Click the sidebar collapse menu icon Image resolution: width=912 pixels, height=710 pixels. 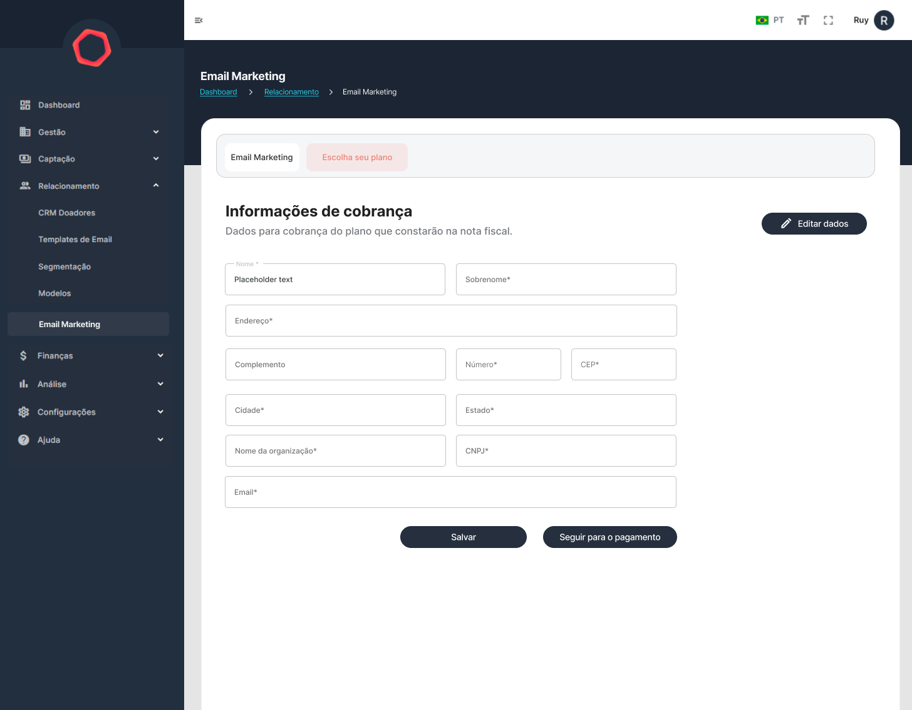199,21
